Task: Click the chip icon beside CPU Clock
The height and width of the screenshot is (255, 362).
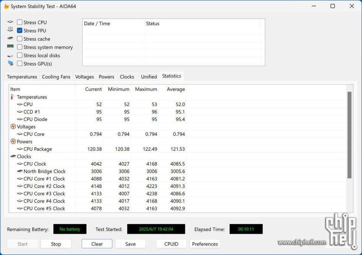Action: pyautogui.click(x=20, y=164)
